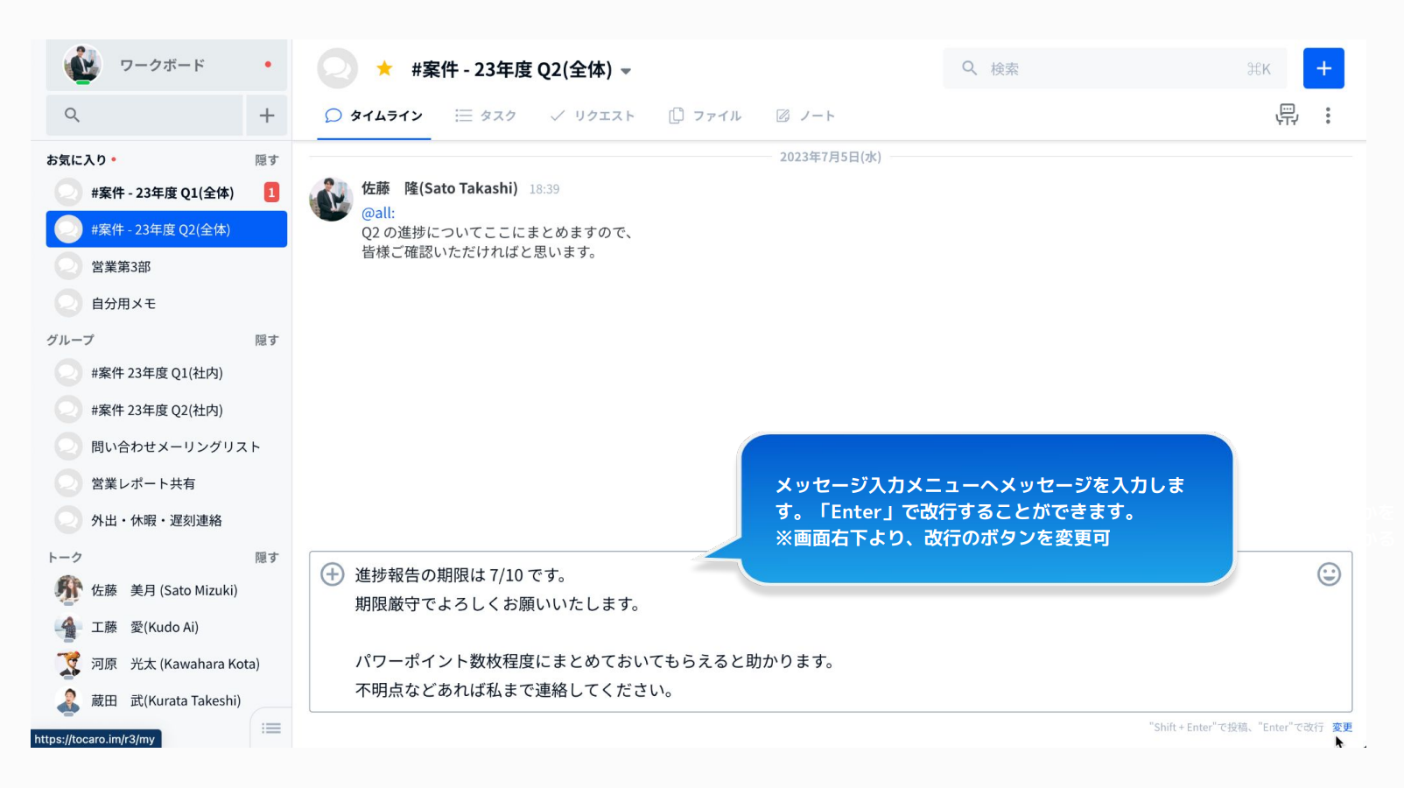Click the blue plus create button
Viewport: 1404px width, 788px height.
1323,68
